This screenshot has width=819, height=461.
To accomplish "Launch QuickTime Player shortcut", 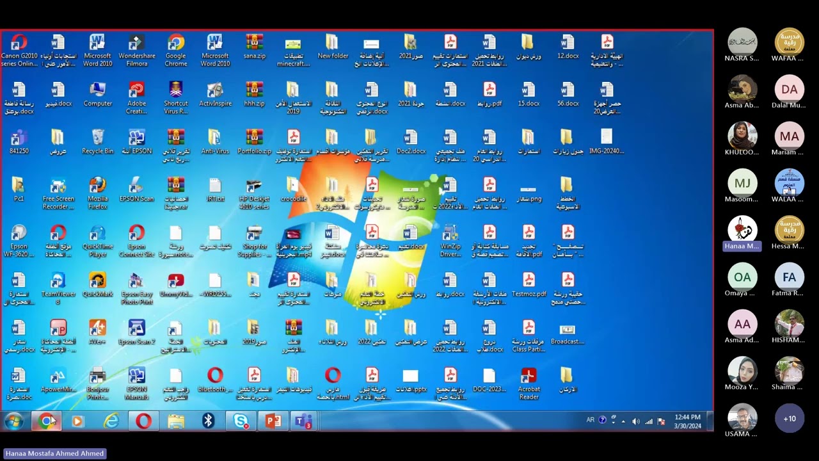I will point(97,241).
